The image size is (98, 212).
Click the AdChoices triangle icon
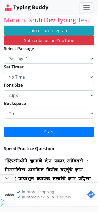[x=2, y=201]
